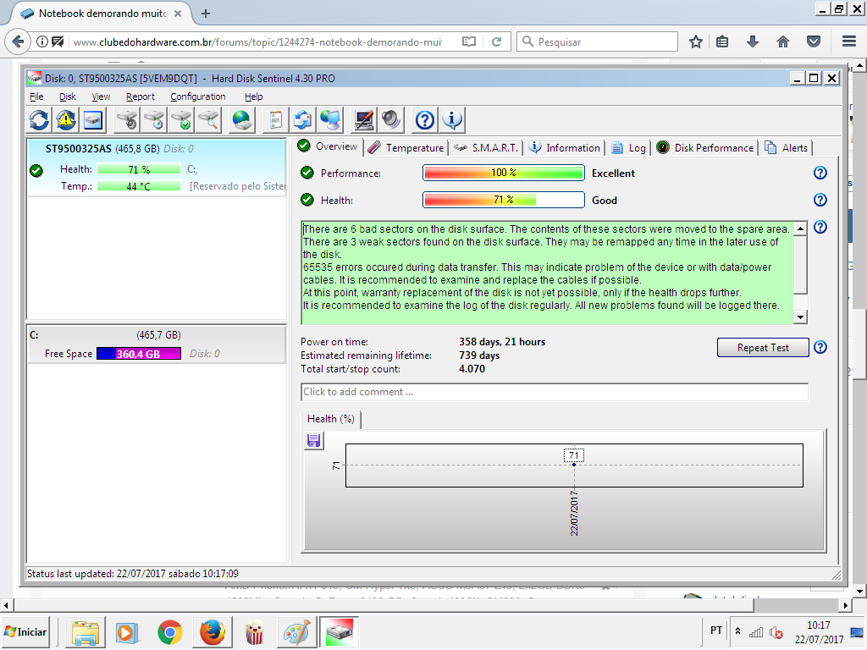Click the Refresh disk status toolbar icon
This screenshot has width=867, height=650.
click(x=39, y=120)
